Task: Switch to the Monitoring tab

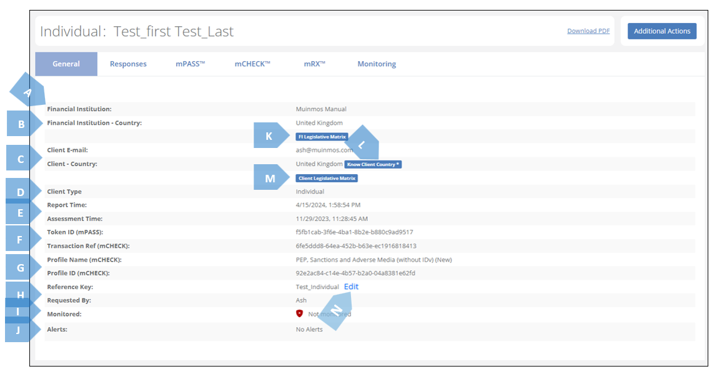Action: 377,64
